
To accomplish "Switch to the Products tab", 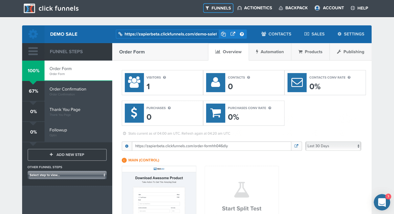I will pyautogui.click(x=310, y=52).
